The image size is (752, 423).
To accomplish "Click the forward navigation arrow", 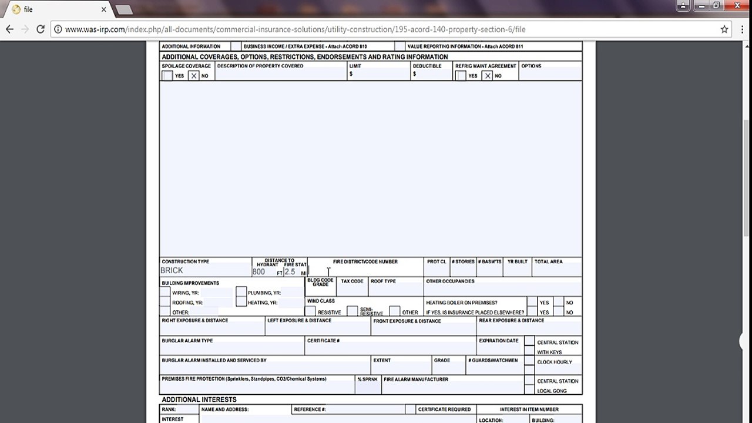I will click(25, 29).
